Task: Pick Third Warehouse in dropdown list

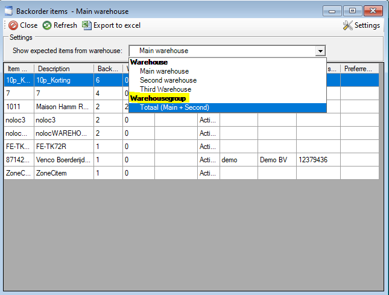Action: tap(165, 89)
